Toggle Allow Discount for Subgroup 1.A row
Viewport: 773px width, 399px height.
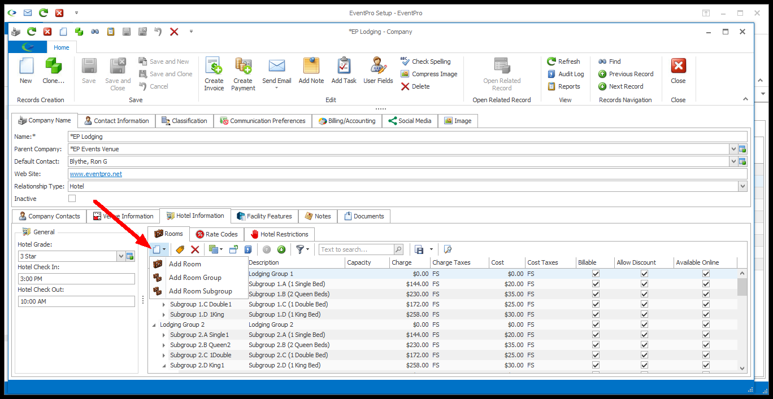pyautogui.click(x=644, y=284)
